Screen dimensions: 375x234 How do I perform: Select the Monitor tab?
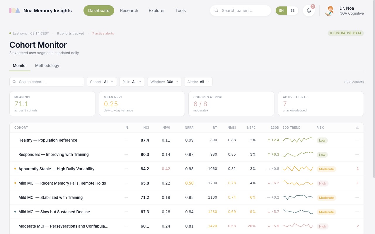20,66
